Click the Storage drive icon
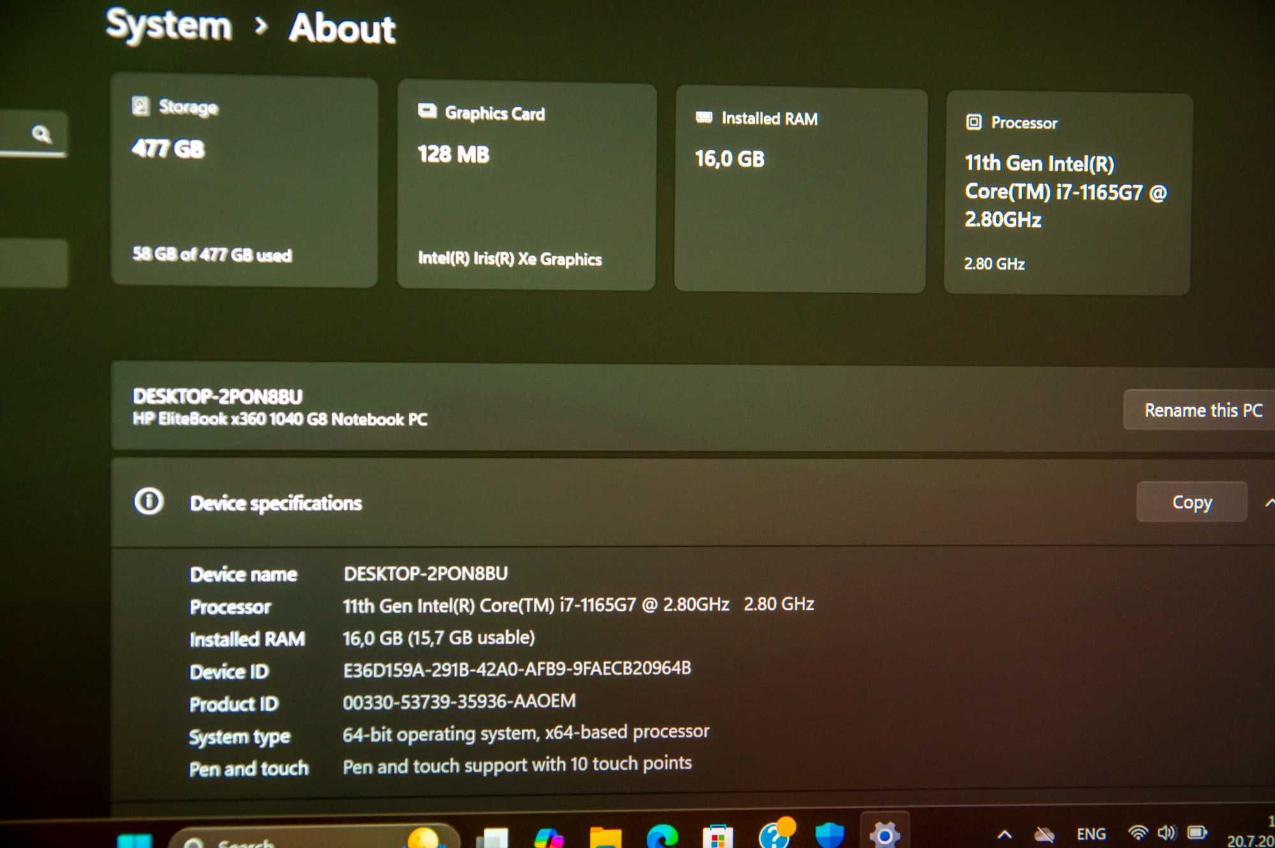 140,105
